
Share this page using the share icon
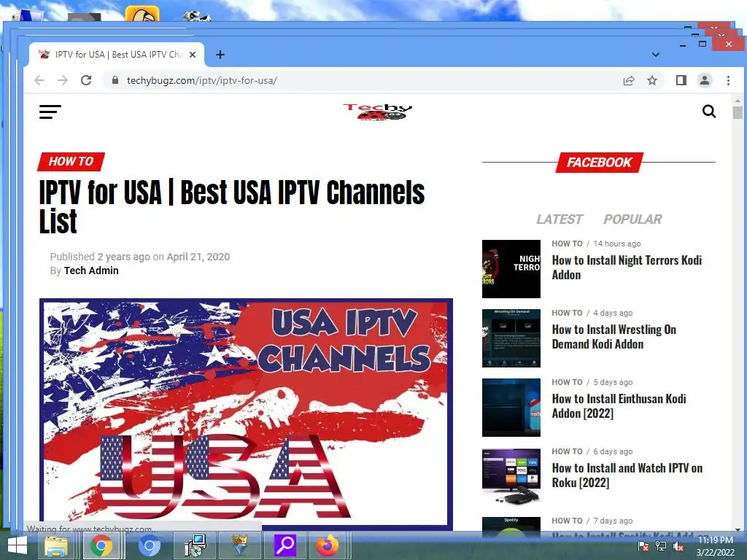coord(629,80)
